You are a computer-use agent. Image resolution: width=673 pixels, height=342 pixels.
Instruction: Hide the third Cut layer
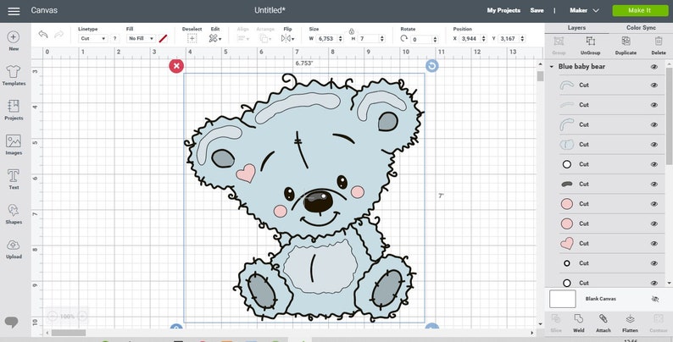654,124
